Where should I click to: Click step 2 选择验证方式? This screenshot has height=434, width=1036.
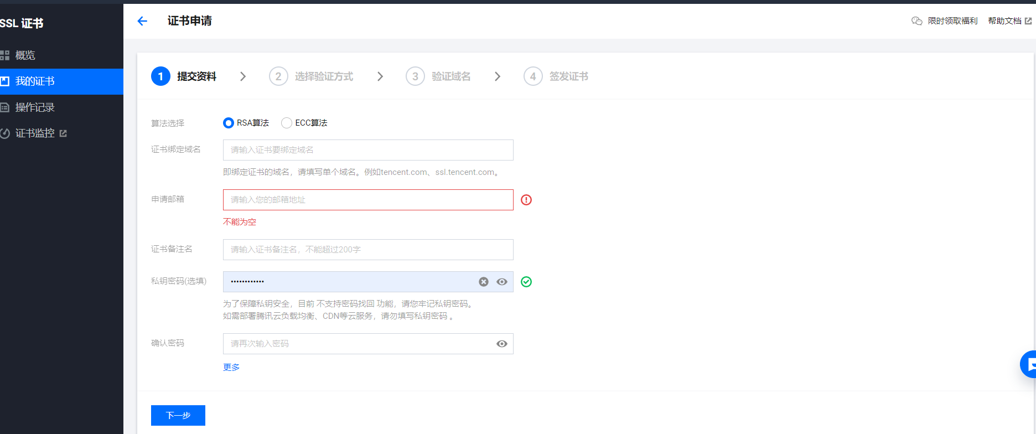[x=311, y=76]
